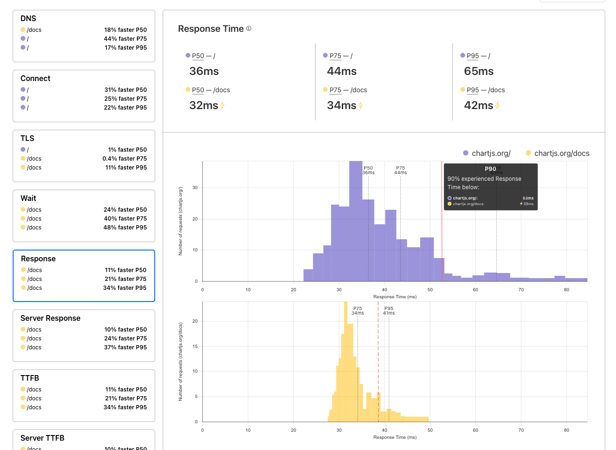Viewport: 616px width, 450px height.
Task: Select the DNS metric card
Action: (x=84, y=36)
